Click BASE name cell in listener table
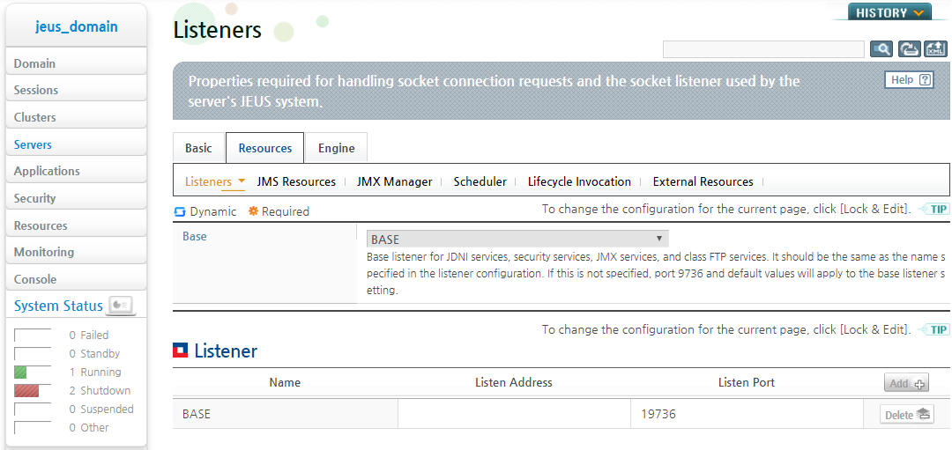The width and height of the screenshot is (952, 450). (286, 415)
